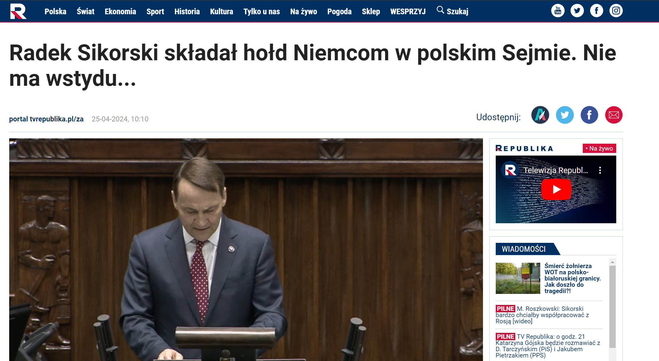Open the Twitter icon in header

[577, 11]
